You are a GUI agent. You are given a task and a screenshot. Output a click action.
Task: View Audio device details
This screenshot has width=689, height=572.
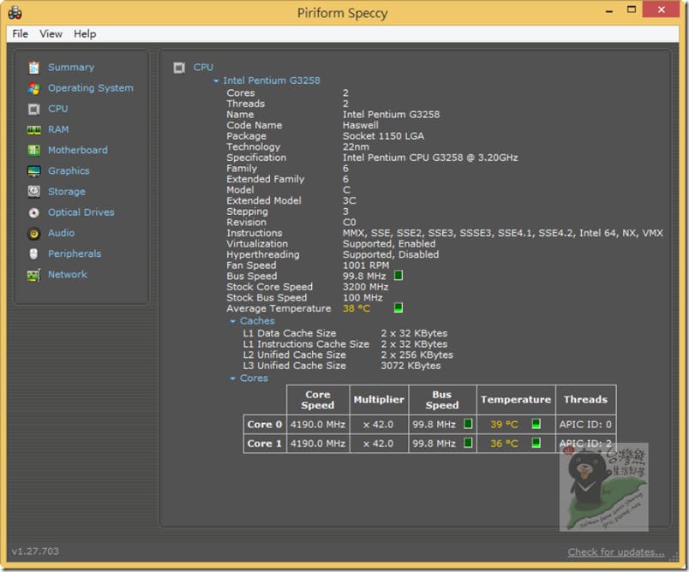tap(61, 233)
